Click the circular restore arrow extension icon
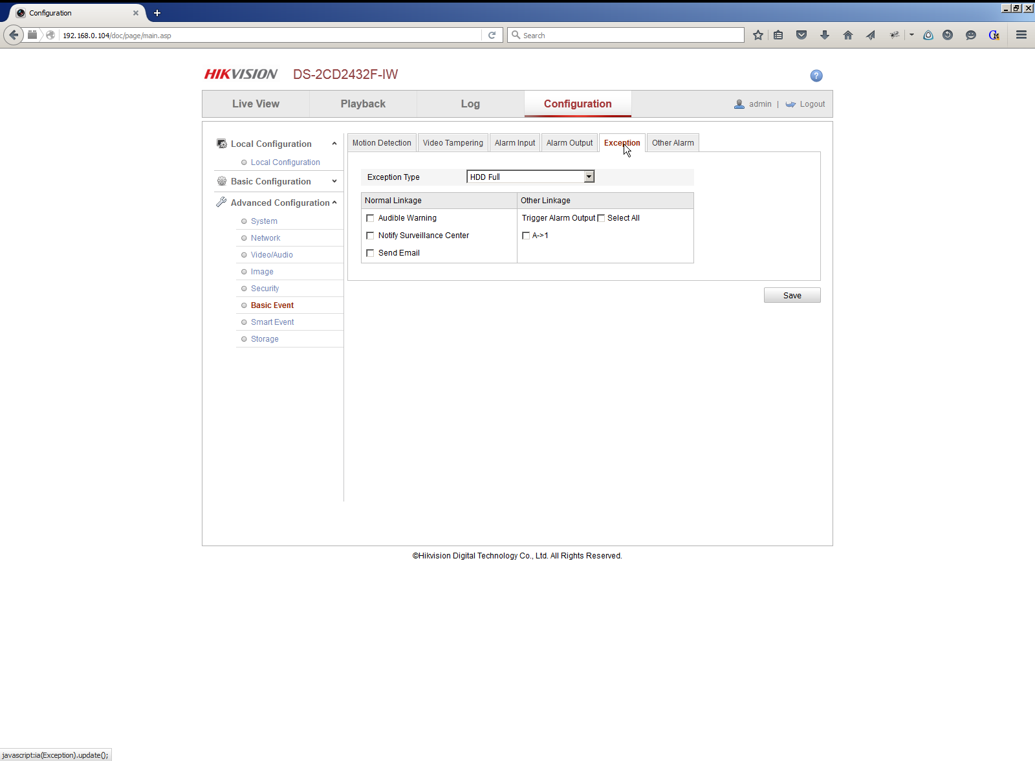The image size is (1035, 761). point(948,35)
